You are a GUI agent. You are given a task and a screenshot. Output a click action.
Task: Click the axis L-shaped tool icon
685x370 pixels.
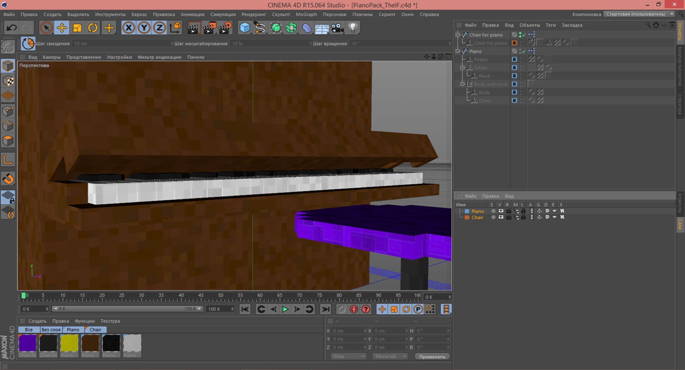pos(8,160)
